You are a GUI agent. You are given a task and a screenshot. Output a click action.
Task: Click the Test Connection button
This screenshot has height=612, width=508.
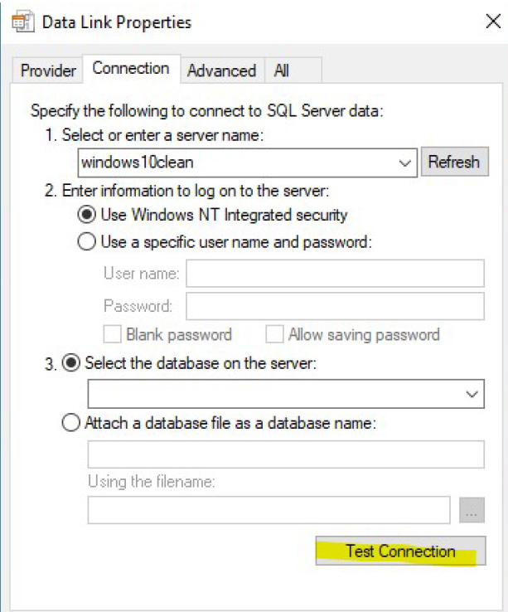click(401, 551)
